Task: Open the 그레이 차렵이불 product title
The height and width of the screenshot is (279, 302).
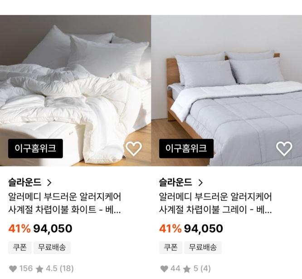Action: click(x=215, y=204)
